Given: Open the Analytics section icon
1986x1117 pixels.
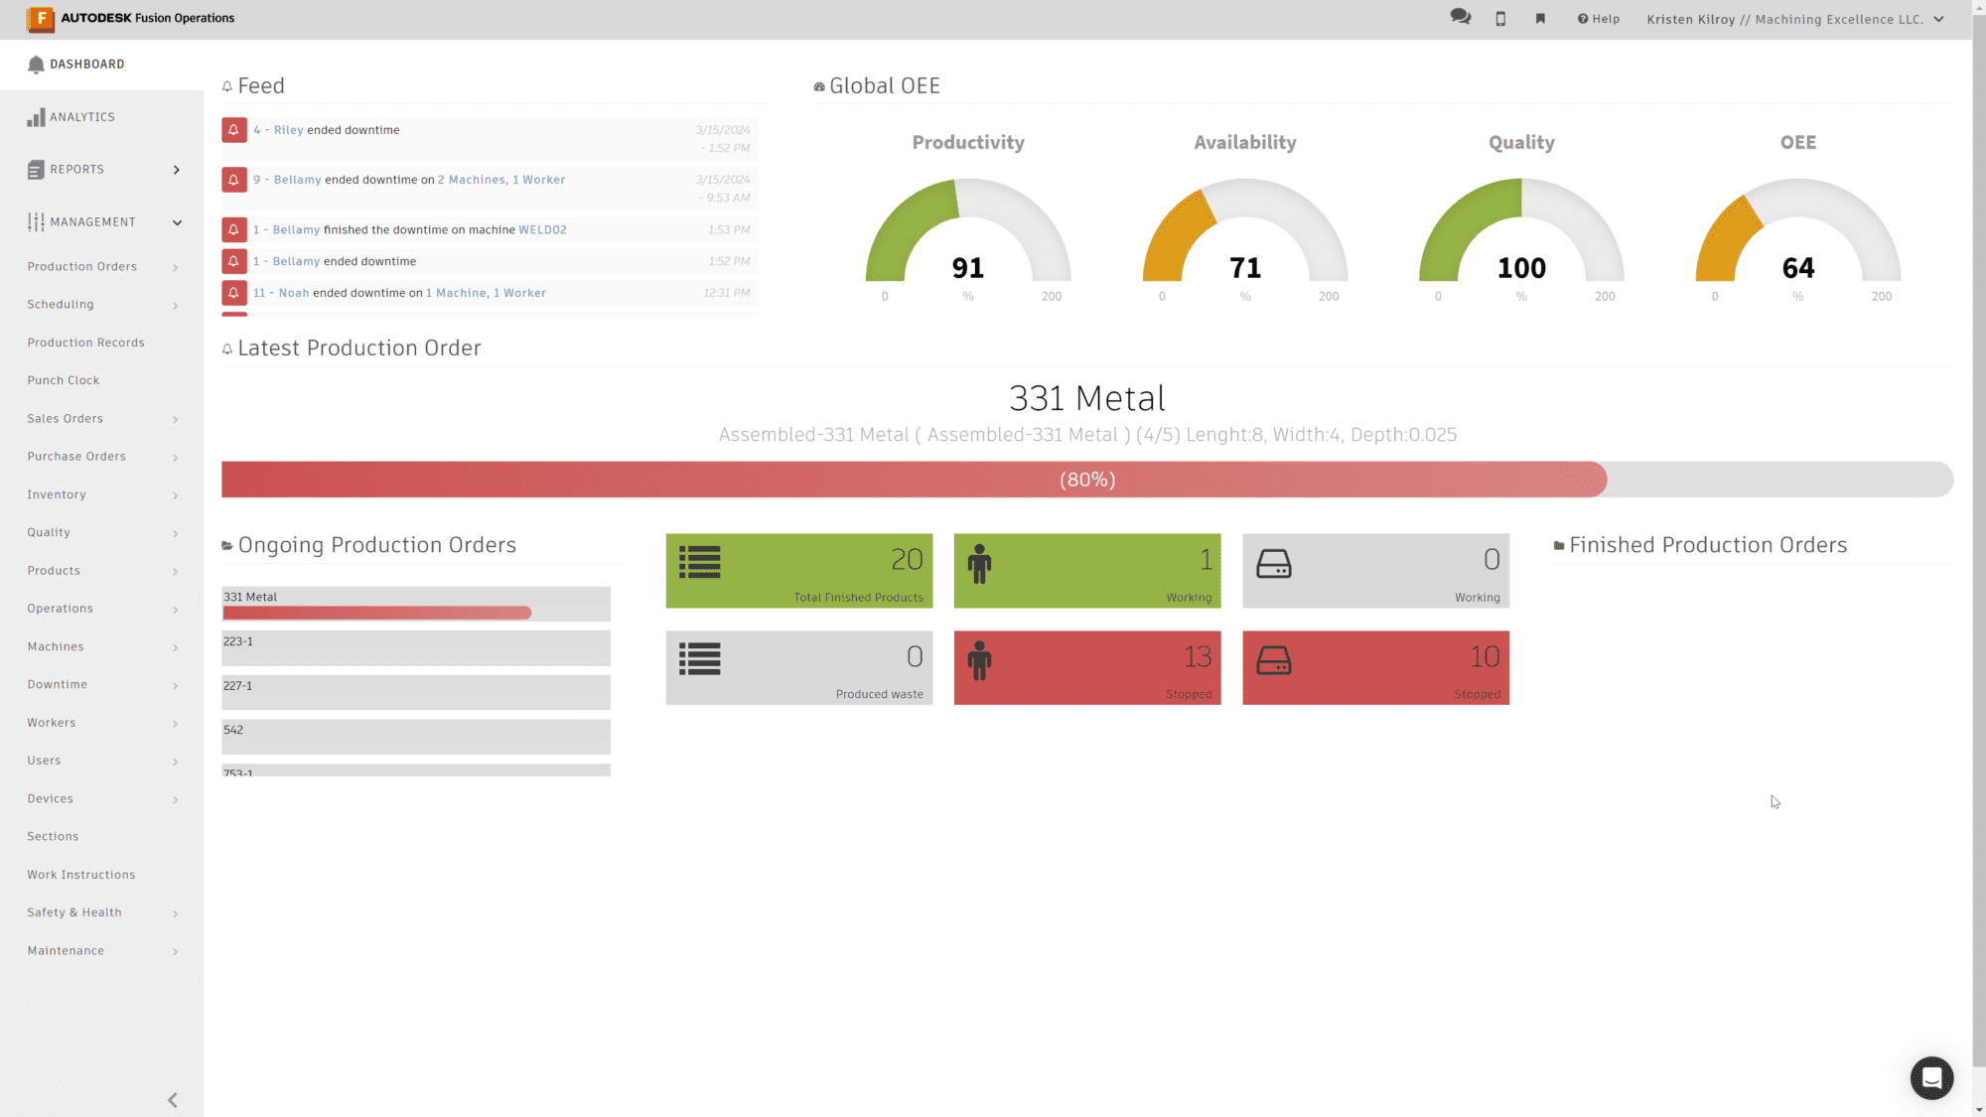Looking at the screenshot, I should (37, 116).
